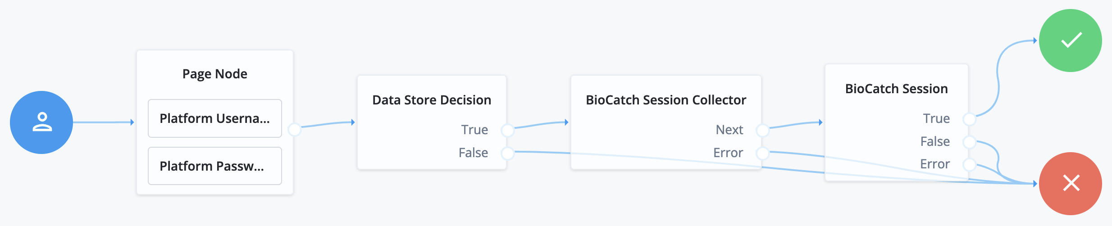The image size is (1112, 226).
Task: Select the Platform Password node
Action: tap(215, 166)
